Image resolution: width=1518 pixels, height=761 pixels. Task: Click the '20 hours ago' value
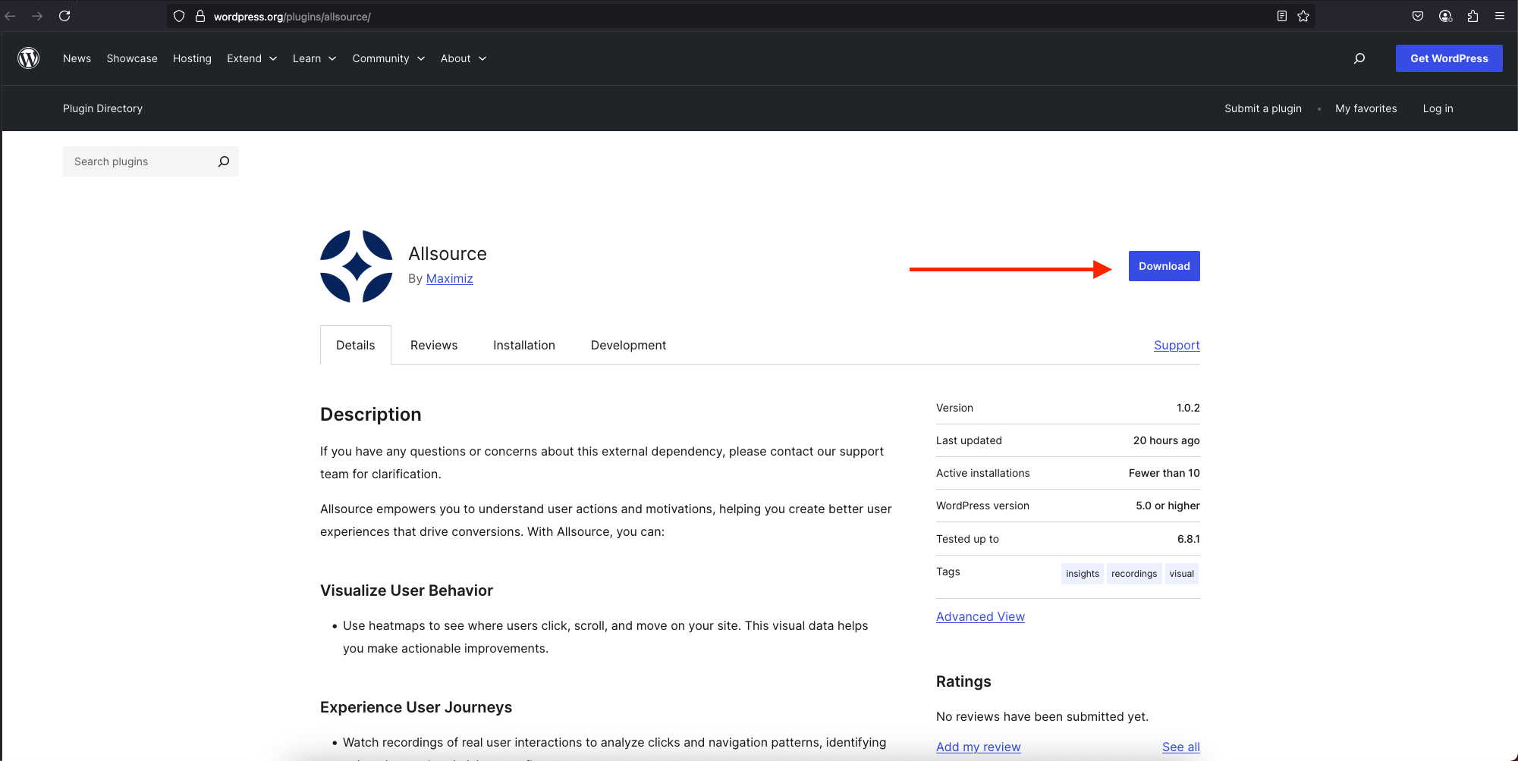pyautogui.click(x=1167, y=440)
